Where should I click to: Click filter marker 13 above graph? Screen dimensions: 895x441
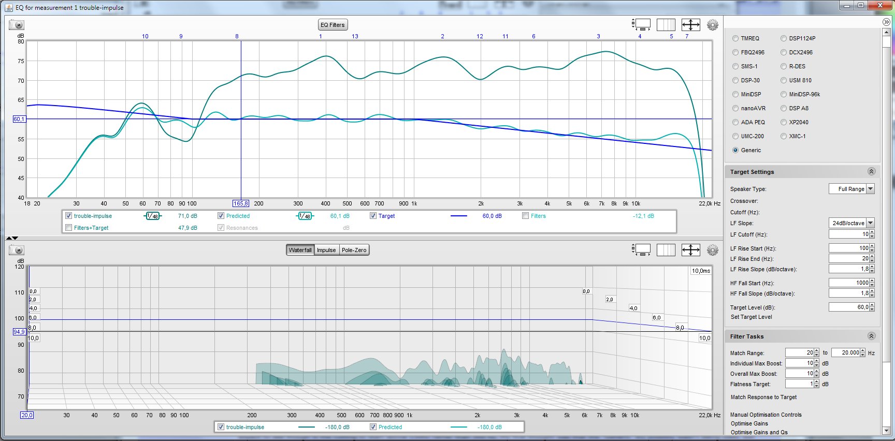tap(355, 36)
